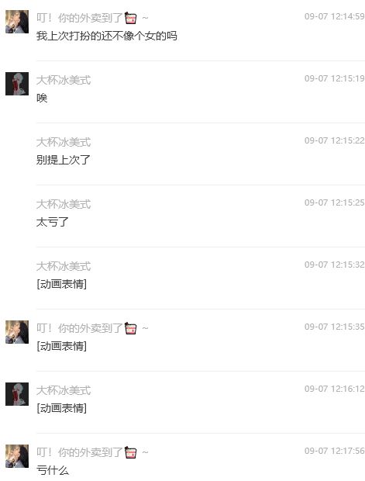Open the [动画表情] sticker sent at 12:15:35

pos(61,346)
